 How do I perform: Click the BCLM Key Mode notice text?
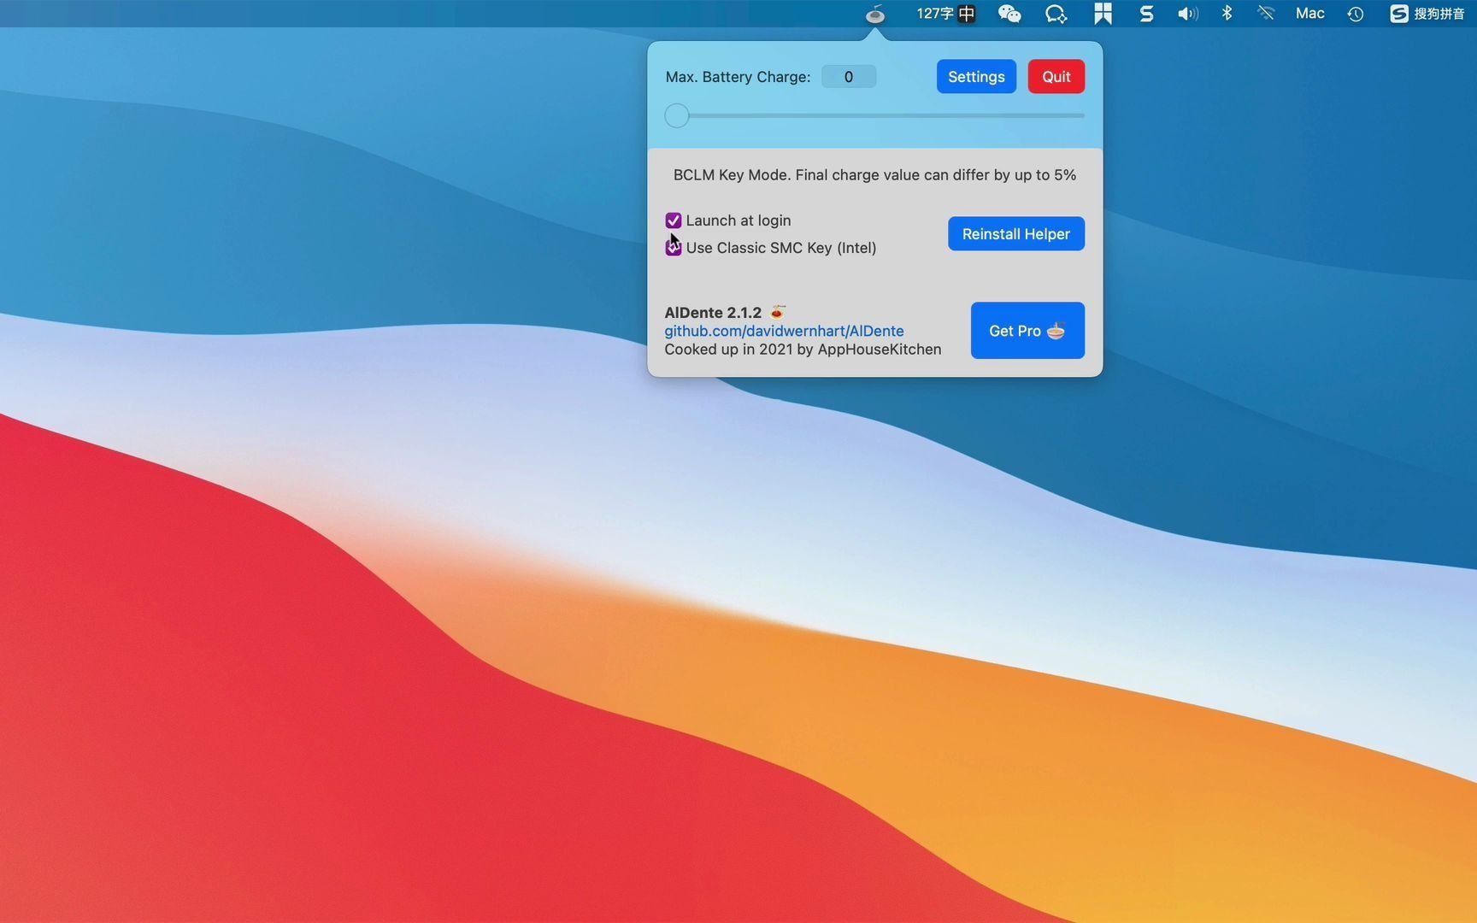(x=874, y=175)
